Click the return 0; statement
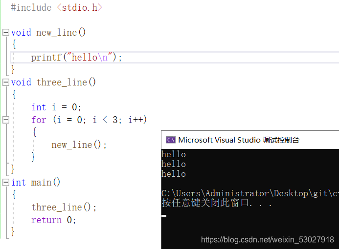 coord(53,220)
